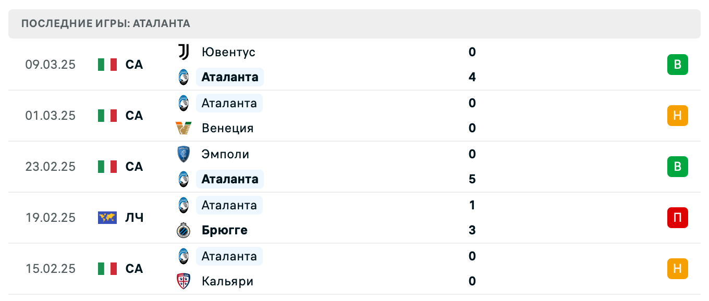The width and height of the screenshot is (709, 301).
Task: Click the orange draw badge for Venezia match
Action: [x=677, y=116]
